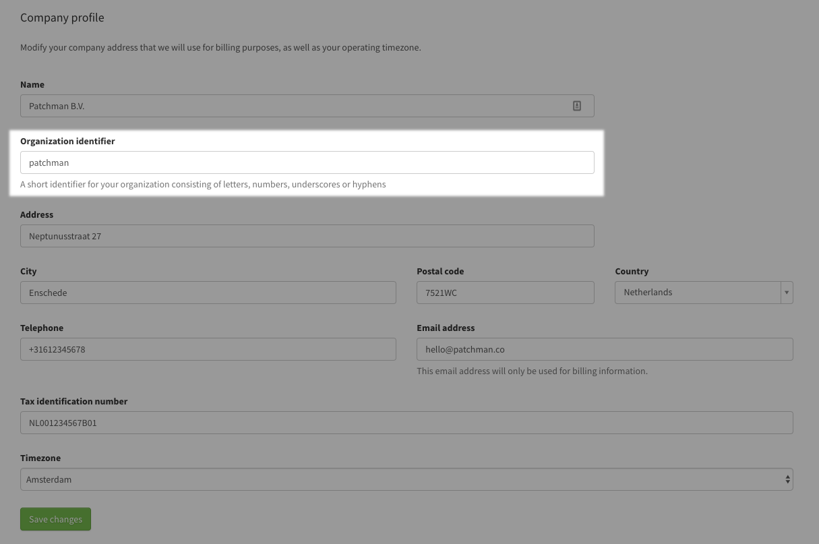
Task: Open the Timezone dropdown showing Amsterdam
Action: coord(406,479)
